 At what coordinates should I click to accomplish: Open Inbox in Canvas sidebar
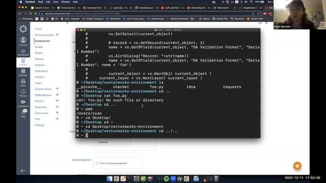23,83
